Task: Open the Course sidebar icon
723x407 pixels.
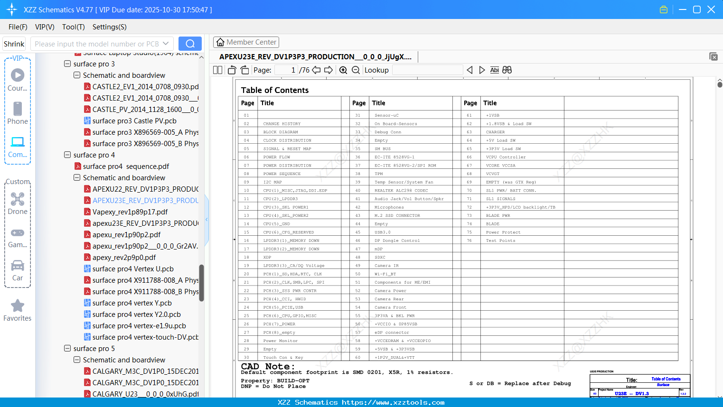Action: pyautogui.click(x=18, y=80)
